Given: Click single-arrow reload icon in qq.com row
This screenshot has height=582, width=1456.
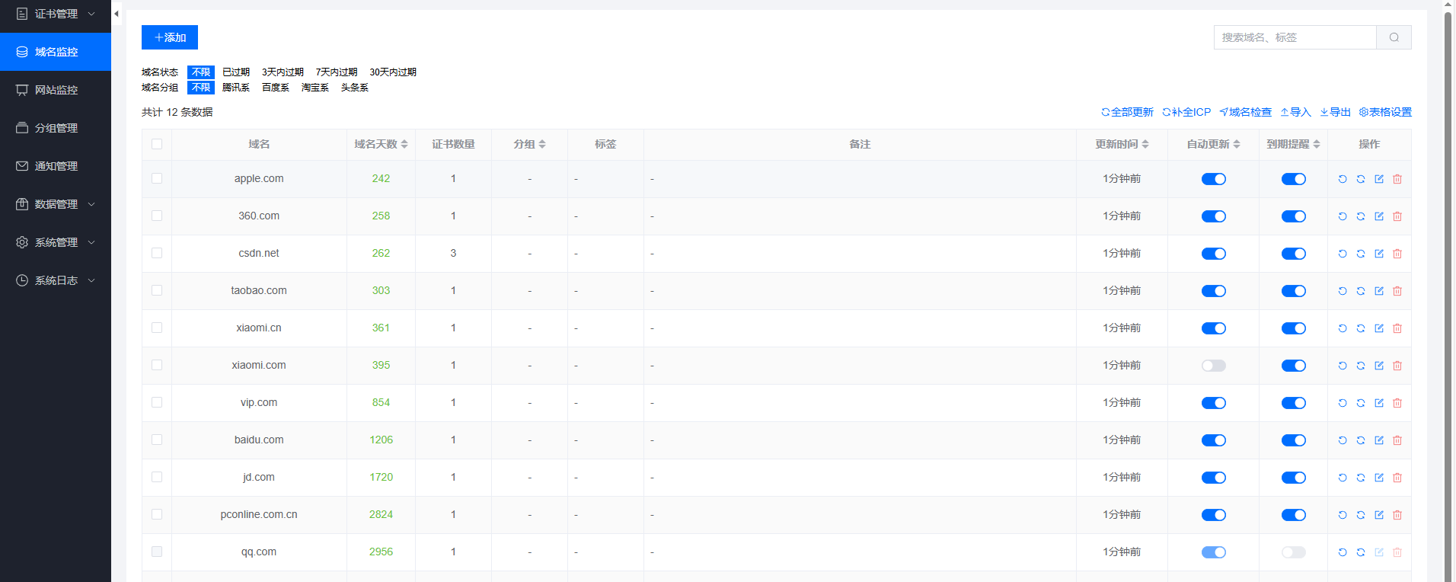Looking at the screenshot, I should coord(1343,552).
